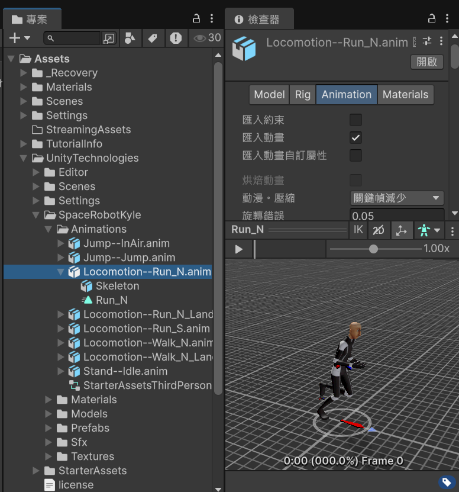Select the TutorialInfo folder
This screenshot has width=459, height=492.
click(x=74, y=144)
